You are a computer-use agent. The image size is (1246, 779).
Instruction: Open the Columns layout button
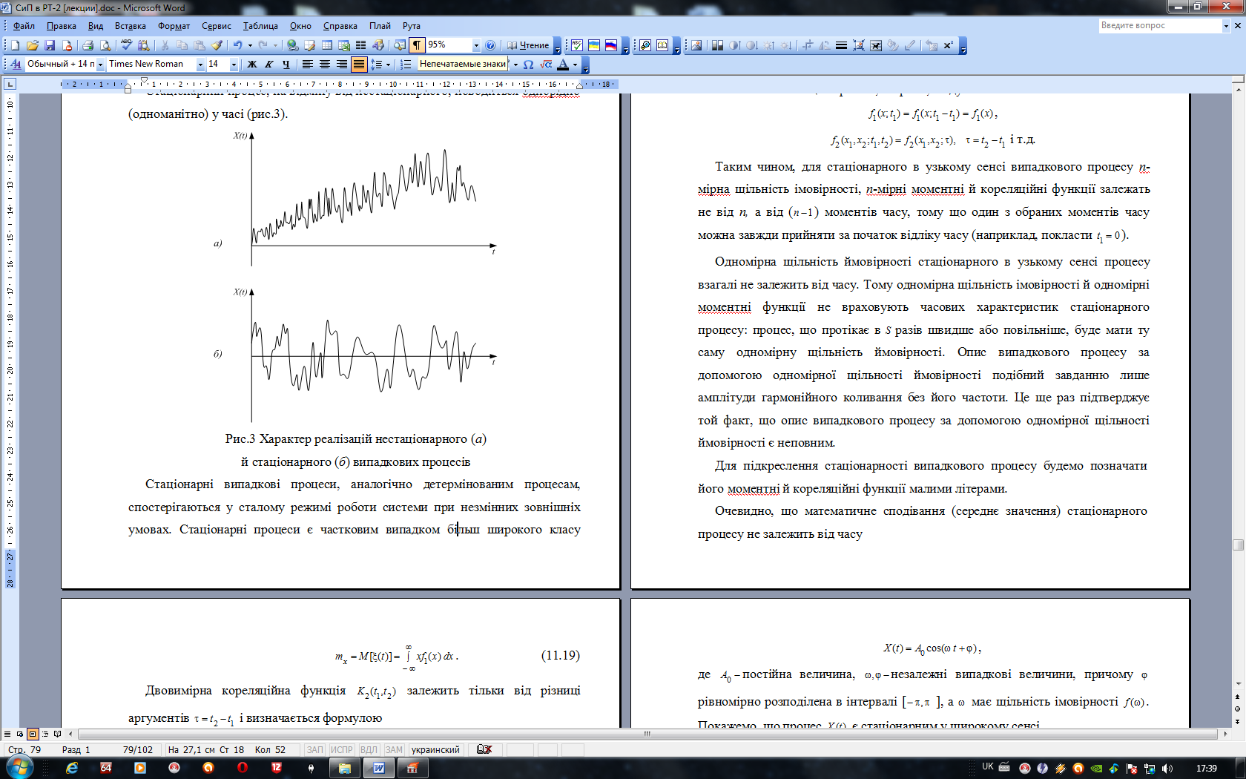coord(361,45)
